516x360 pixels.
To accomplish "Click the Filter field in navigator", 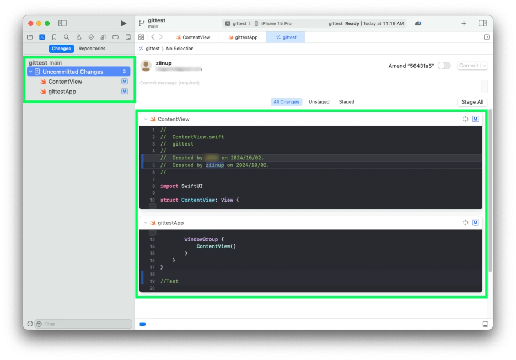I will 84,324.
